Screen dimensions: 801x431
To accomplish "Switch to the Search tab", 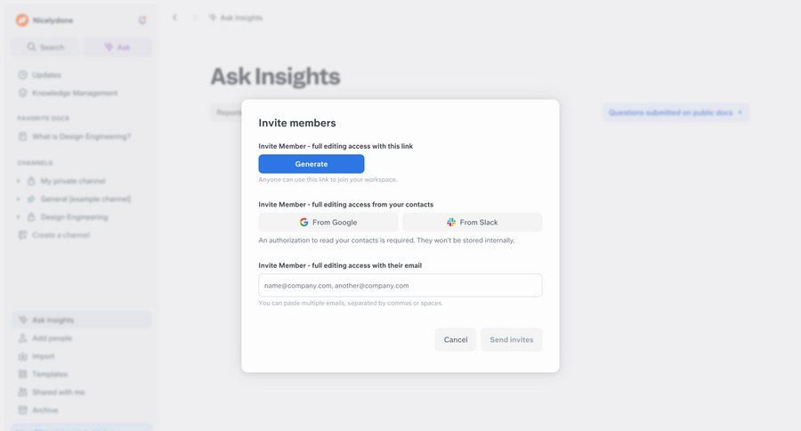I will [45, 47].
